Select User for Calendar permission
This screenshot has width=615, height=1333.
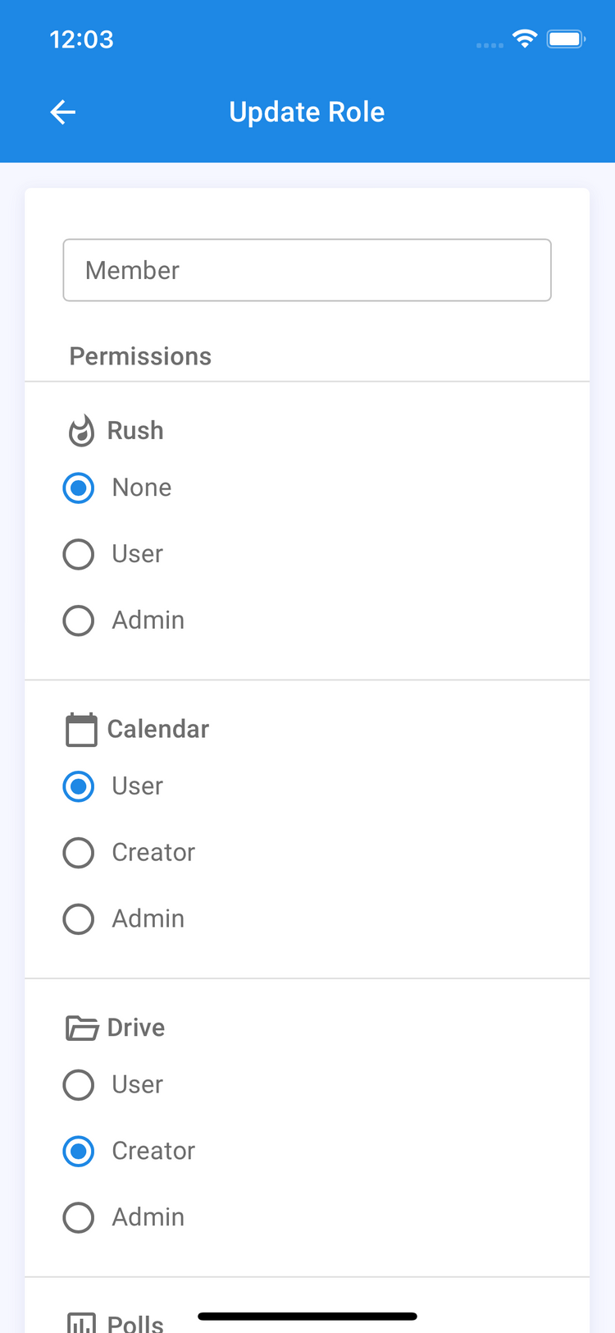[x=79, y=786]
